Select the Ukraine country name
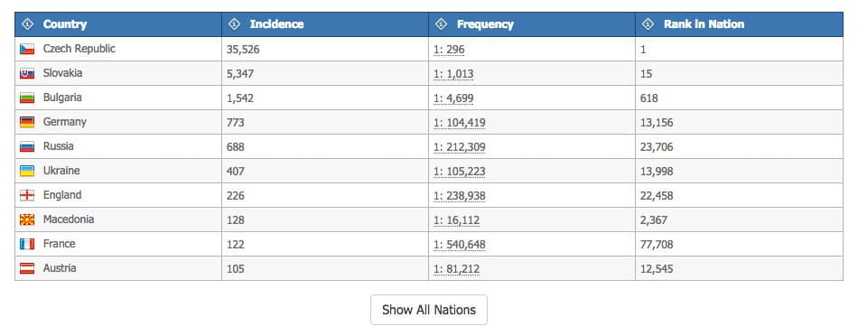858x336 pixels. 61,170
